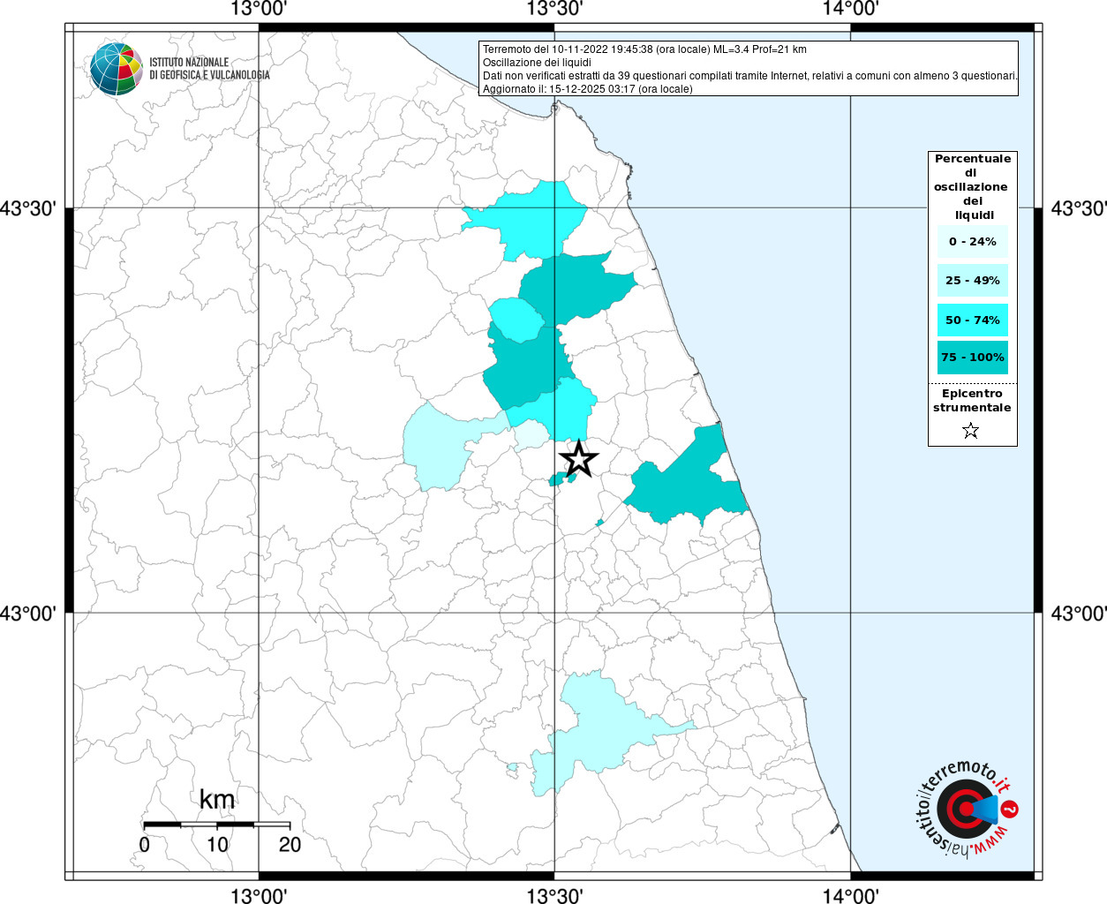
Task: Click the red question mark badge
Action: (1011, 809)
